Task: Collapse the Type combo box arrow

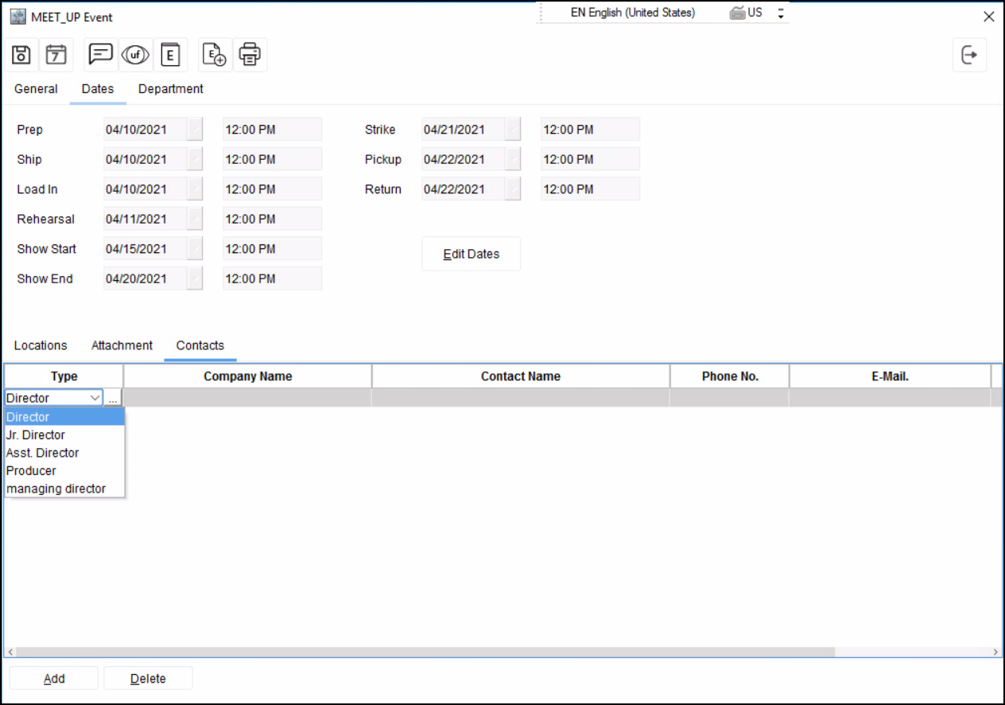Action: click(95, 398)
